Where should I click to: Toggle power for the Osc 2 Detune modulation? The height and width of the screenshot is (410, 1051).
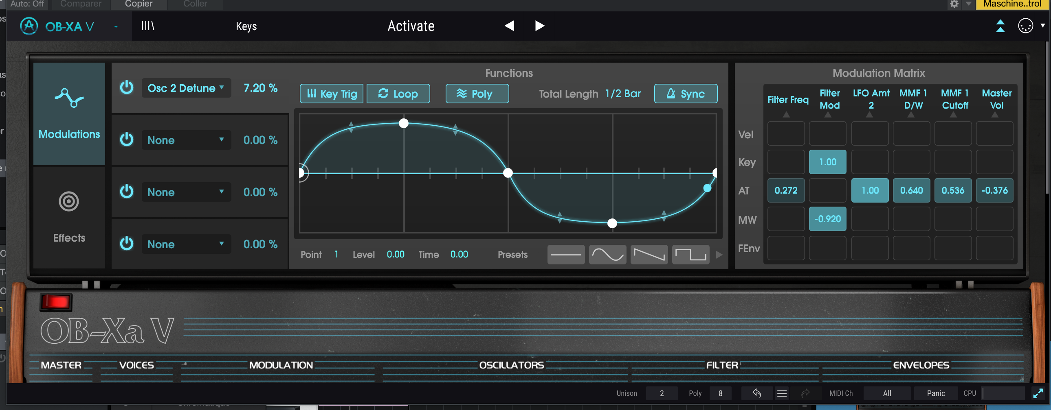126,87
